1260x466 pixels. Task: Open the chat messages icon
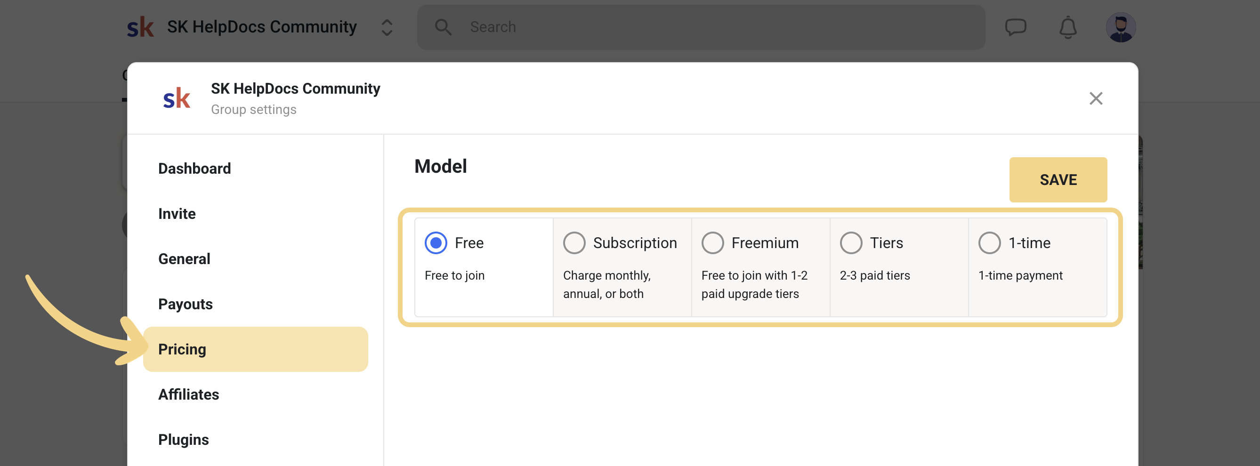[x=1016, y=27]
